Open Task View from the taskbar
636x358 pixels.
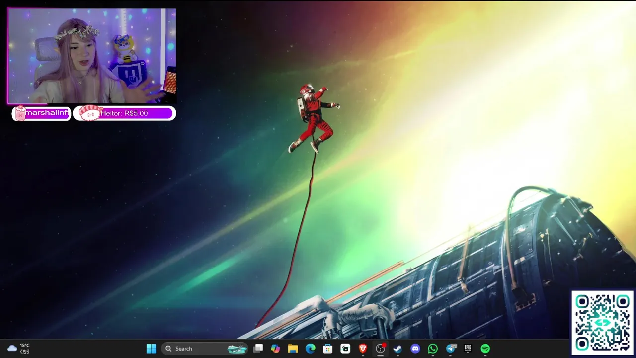click(x=258, y=349)
